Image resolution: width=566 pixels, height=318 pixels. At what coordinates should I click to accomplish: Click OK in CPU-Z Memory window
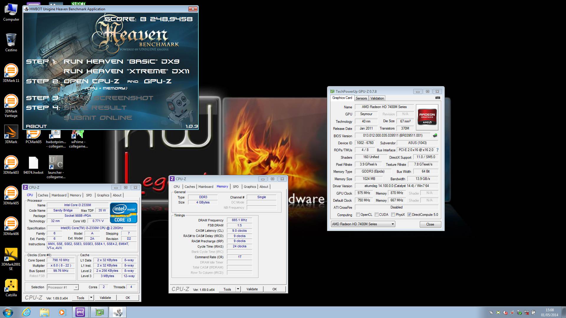274,289
